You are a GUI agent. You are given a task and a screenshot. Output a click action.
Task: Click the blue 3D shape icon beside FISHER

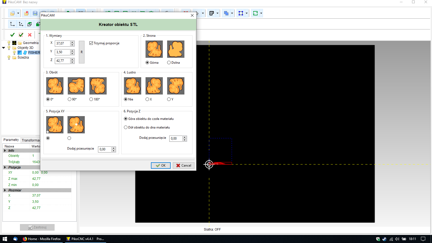pyautogui.click(x=25, y=52)
